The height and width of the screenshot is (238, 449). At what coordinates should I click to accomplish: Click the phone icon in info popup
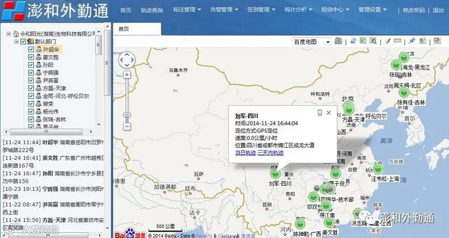tap(319, 113)
